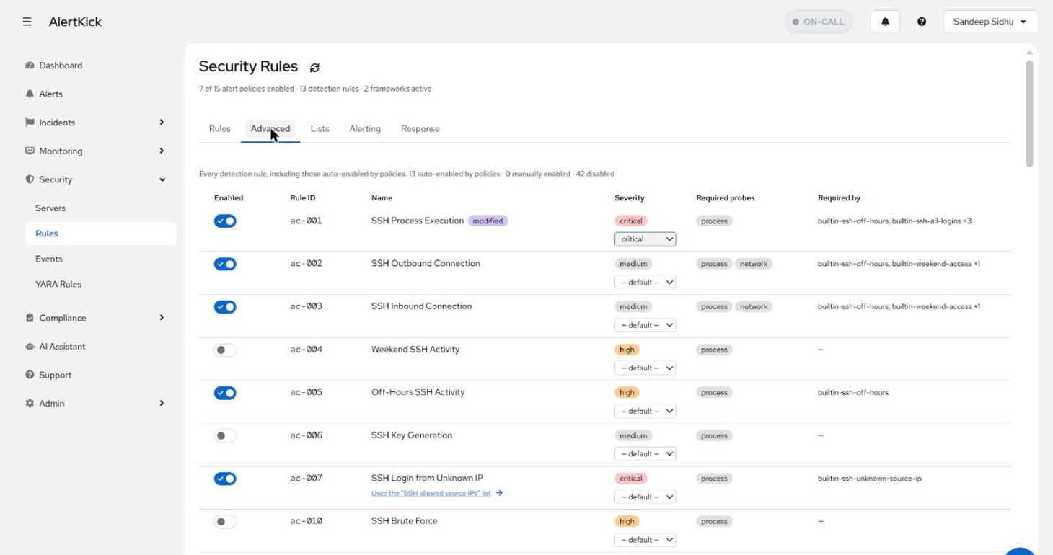Click the Required probes column header
This screenshot has width=1053, height=555.
[x=726, y=198]
